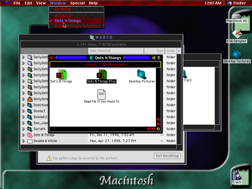Click scroll-up red dot in Dots N Things window

tap(158, 119)
